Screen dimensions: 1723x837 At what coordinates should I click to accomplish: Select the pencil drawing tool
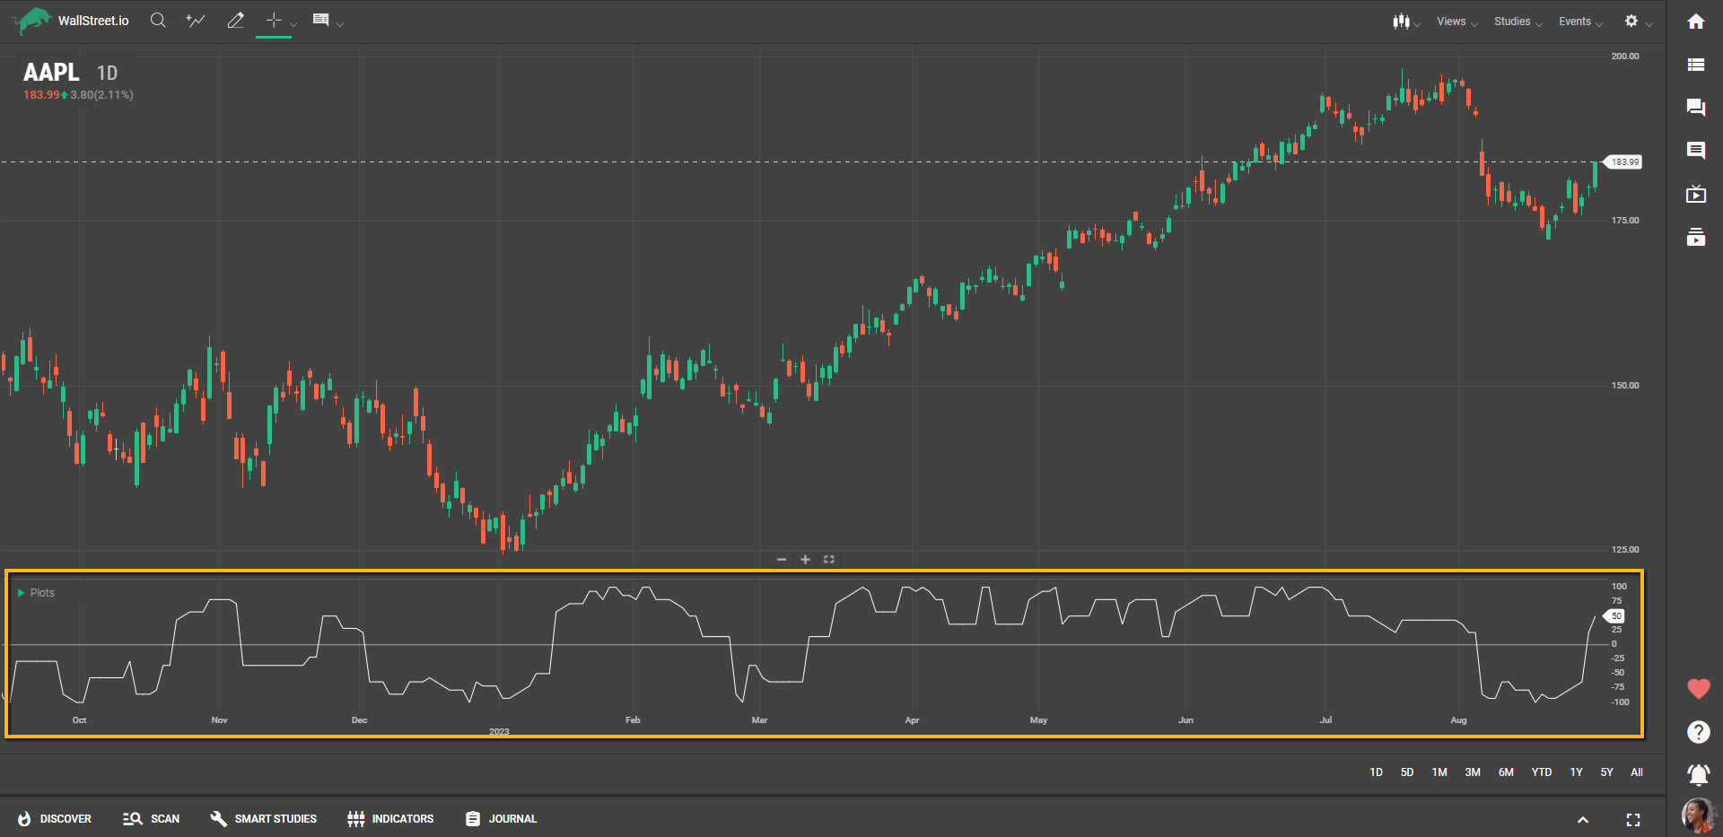click(235, 21)
